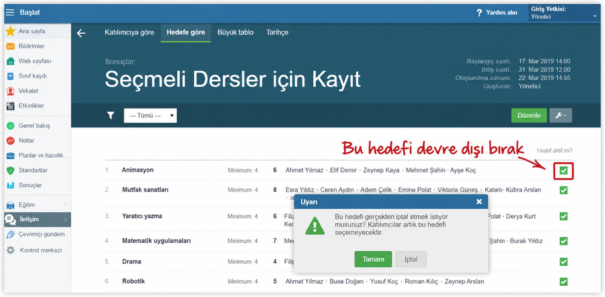Open the hamburger menu next to Başlat

10,12
